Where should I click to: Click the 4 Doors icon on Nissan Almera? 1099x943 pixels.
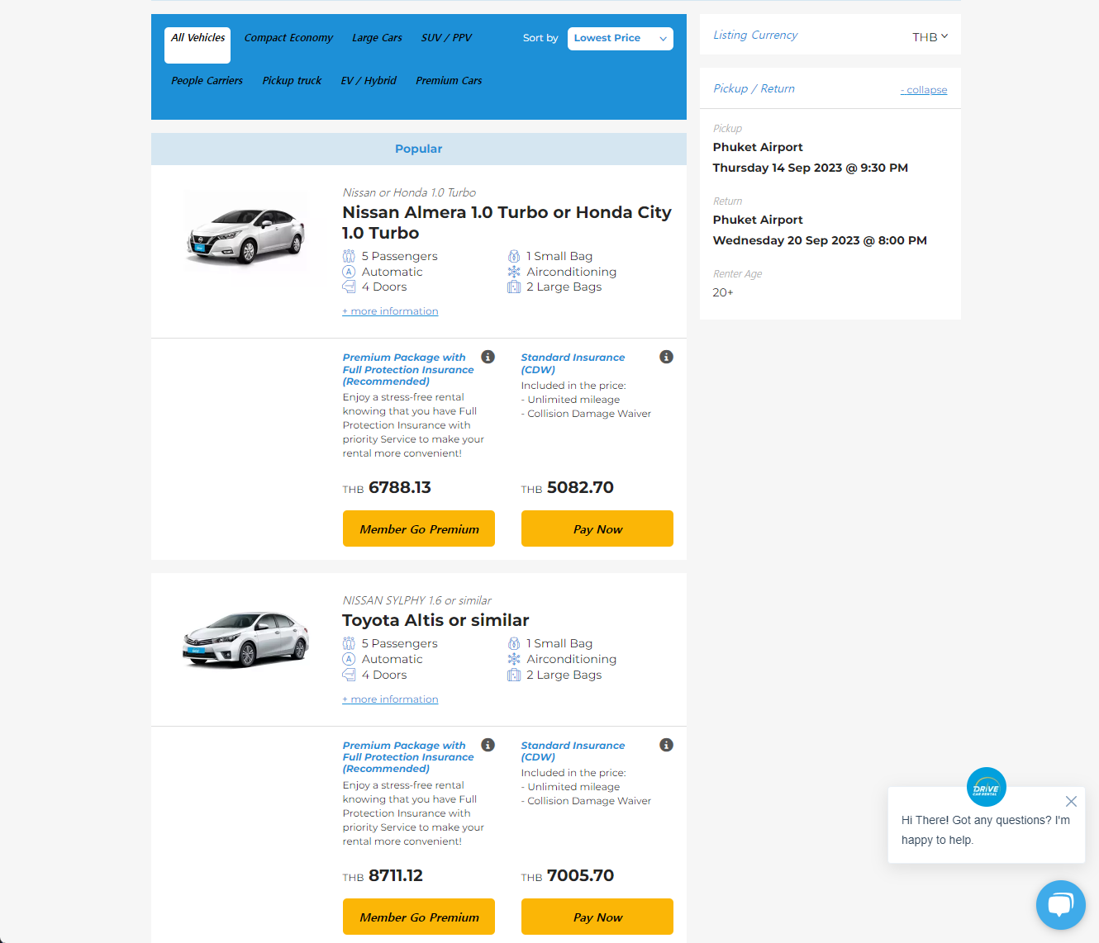point(349,287)
